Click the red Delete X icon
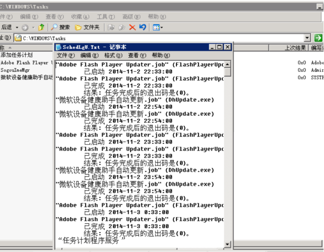The height and width of the screenshot is (252, 324). click(x=132, y=27)
